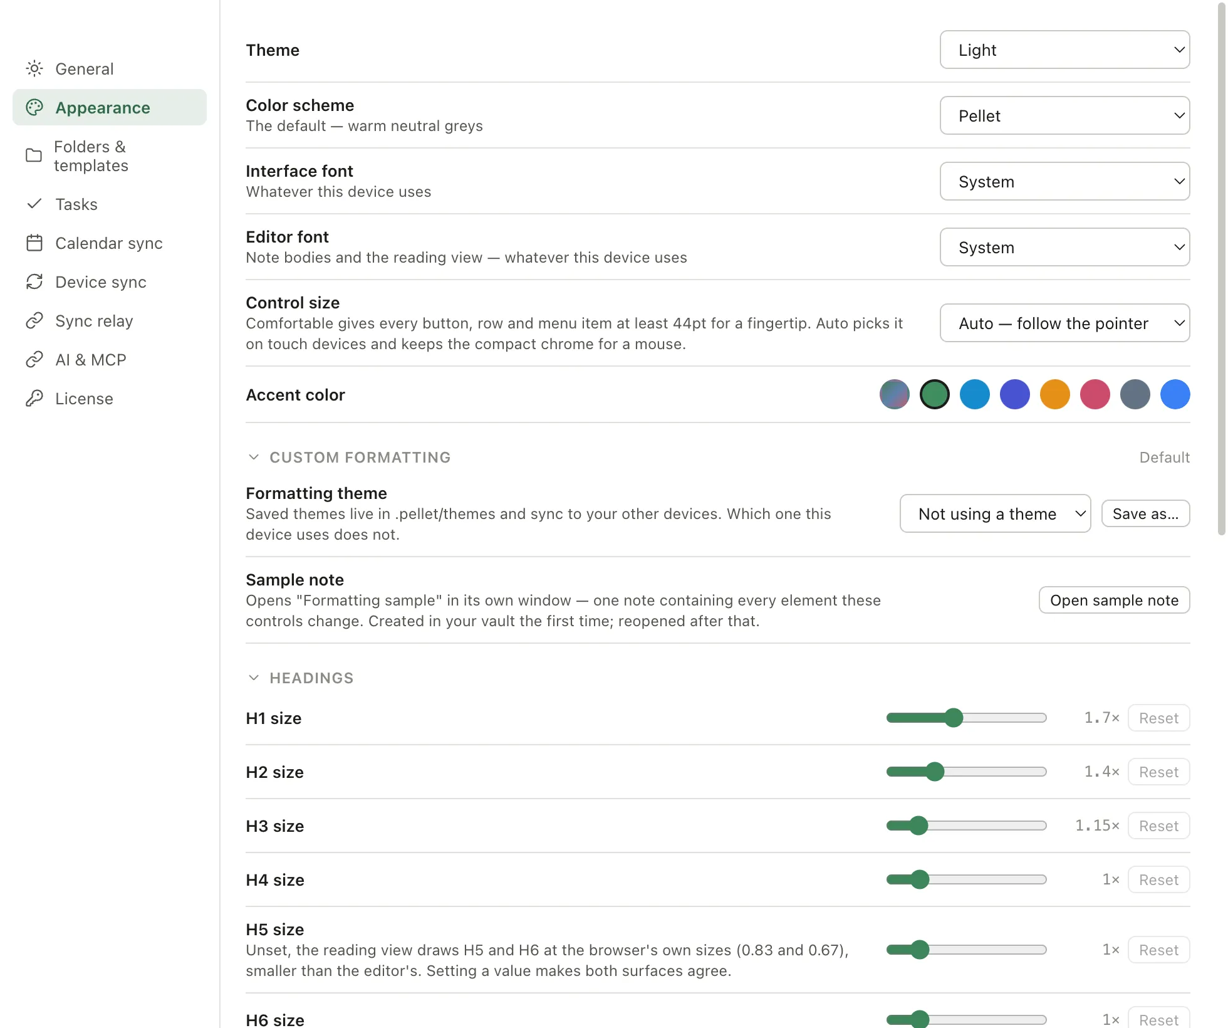
Task: Reset the H5 size value
Action: point(1158,950)
